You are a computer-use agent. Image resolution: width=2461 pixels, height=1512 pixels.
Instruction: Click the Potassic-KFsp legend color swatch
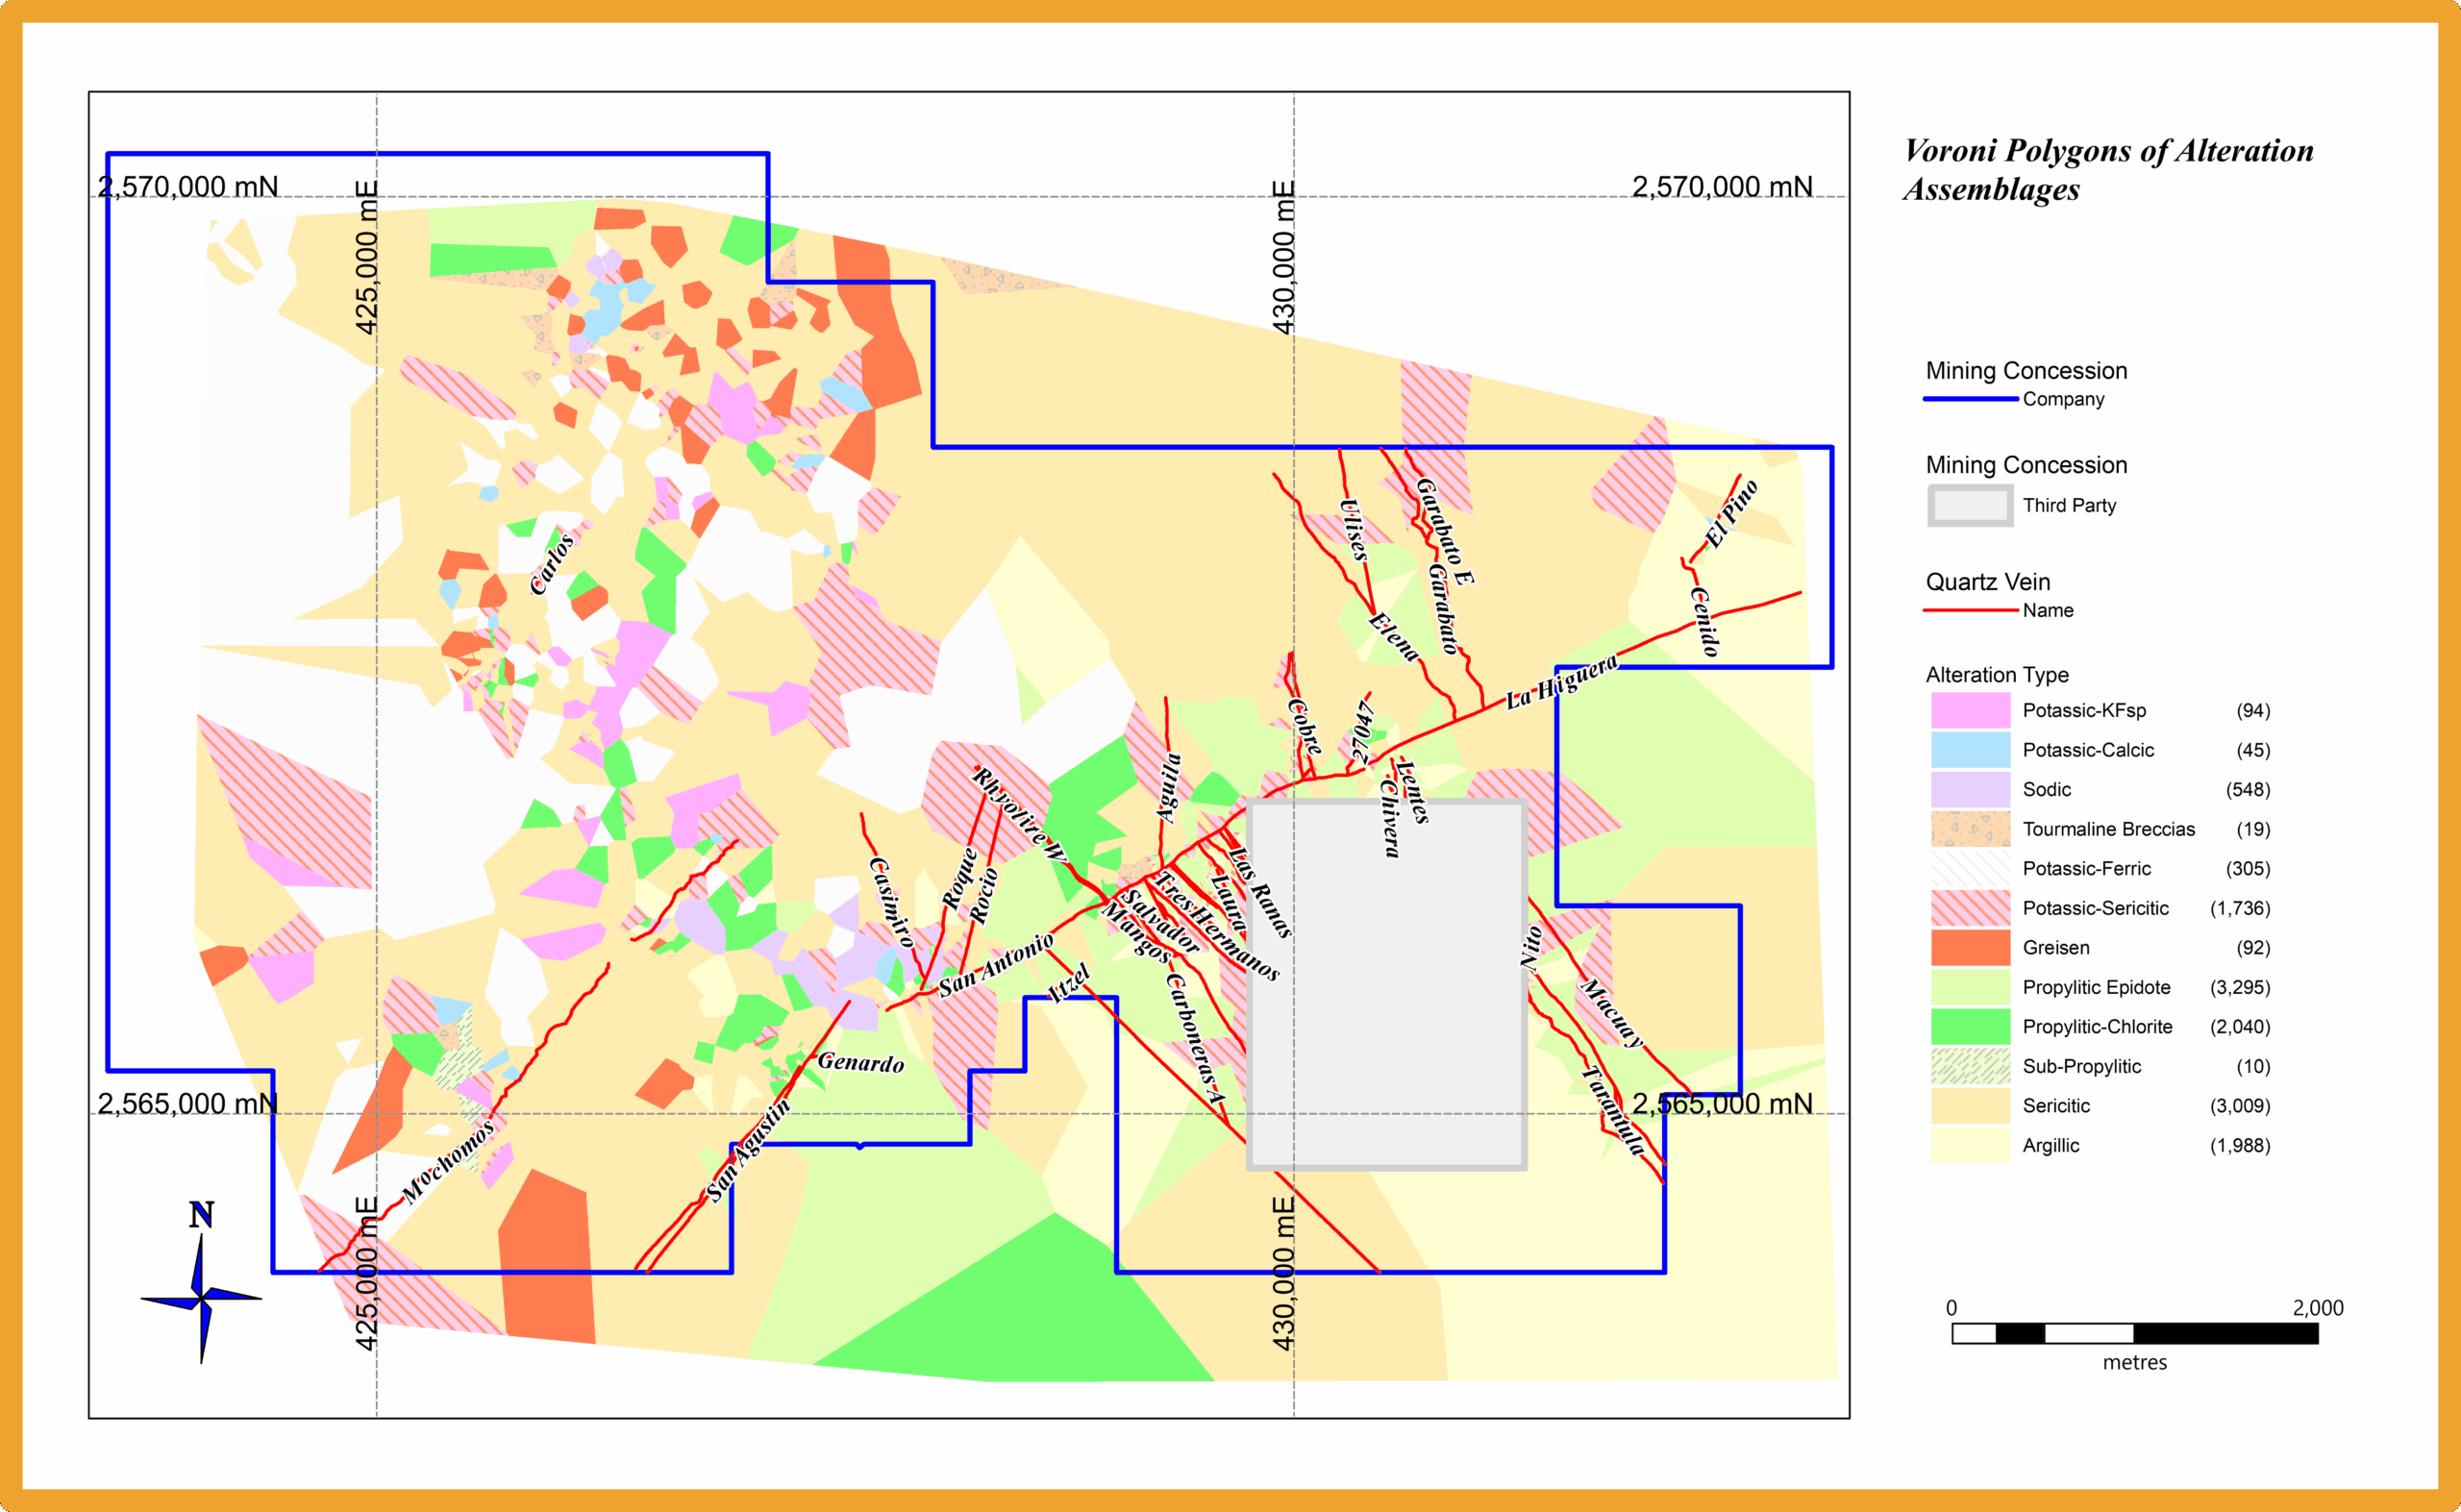pyautogui.click(x=1969, y=710)
